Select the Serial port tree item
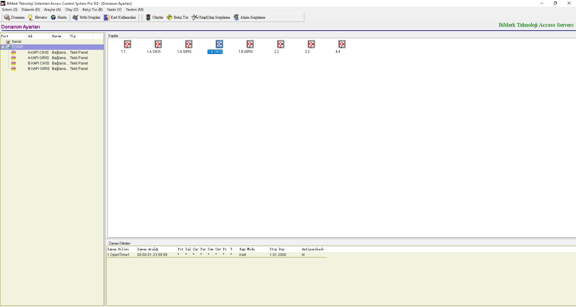The width and height of the screenshot is (576, 307). 16,42
